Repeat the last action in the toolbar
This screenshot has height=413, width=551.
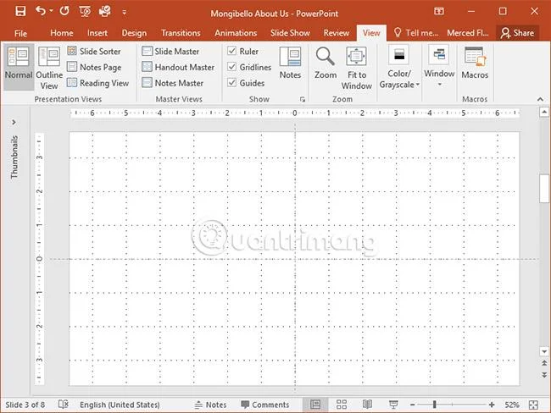(64, 11)
